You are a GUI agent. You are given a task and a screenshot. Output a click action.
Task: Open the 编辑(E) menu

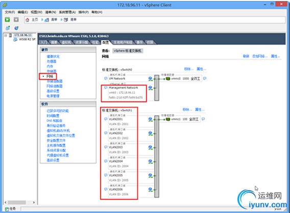pyautogui.click(x=23, y=12)
